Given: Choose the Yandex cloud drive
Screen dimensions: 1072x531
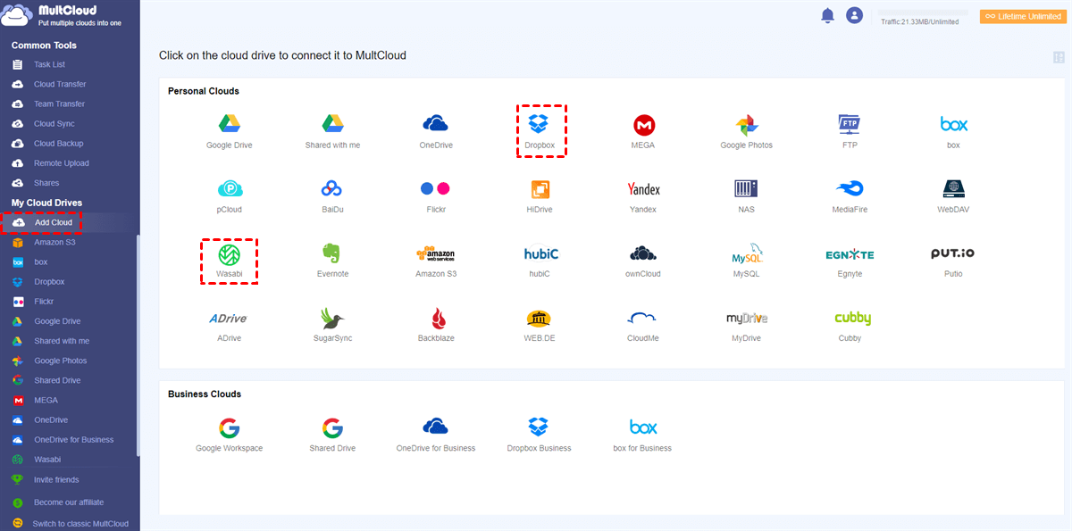Looking at the screenshot, I should tap(643, 195).
